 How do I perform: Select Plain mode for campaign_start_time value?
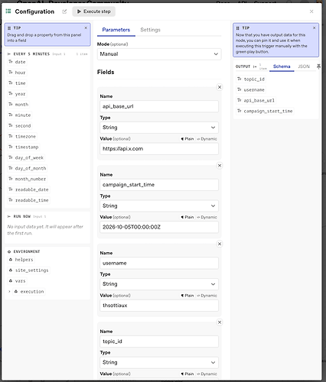click(187, 217)
